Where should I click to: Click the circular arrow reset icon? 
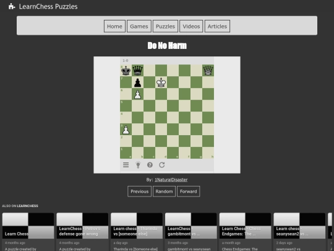click(x=162, y=165)
